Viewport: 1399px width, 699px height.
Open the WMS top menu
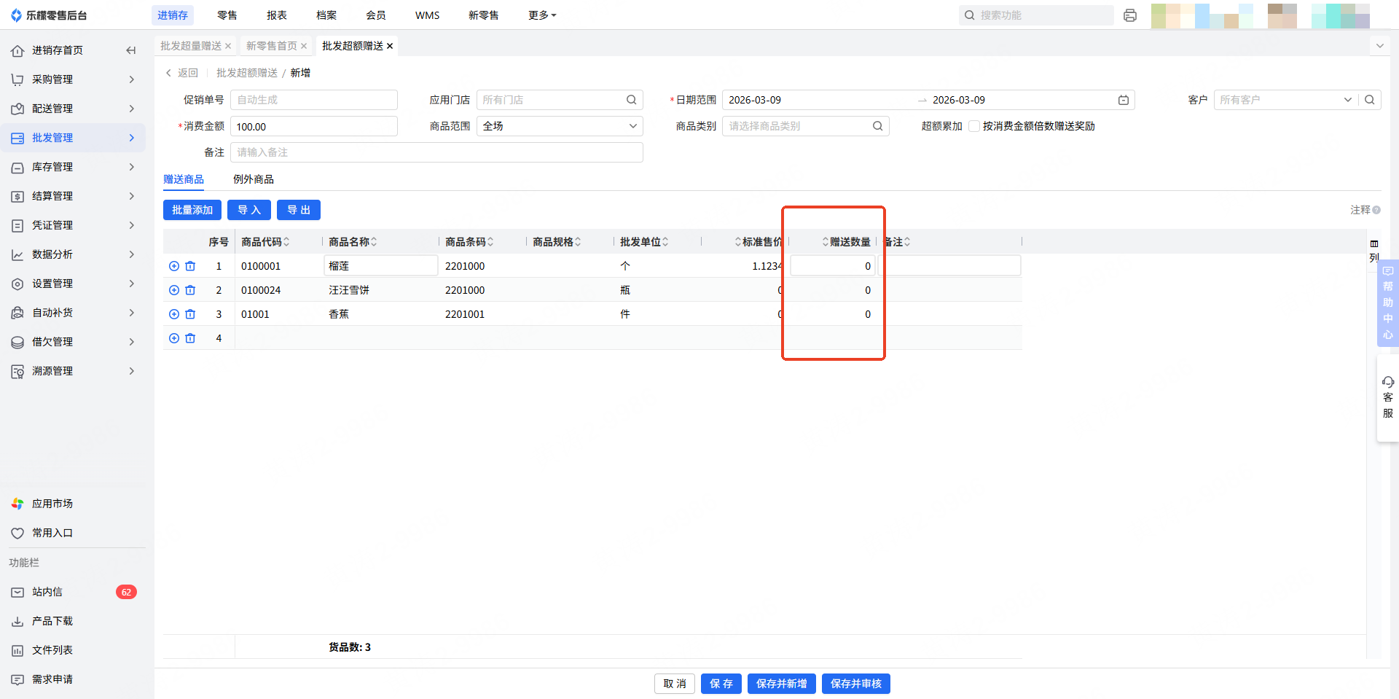coord(427,15)
